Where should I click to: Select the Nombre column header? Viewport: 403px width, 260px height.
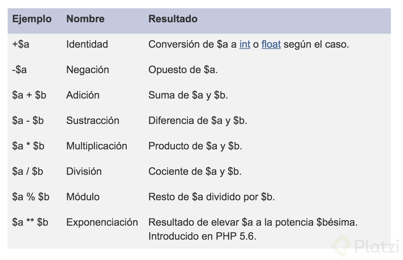coord(85,19)
